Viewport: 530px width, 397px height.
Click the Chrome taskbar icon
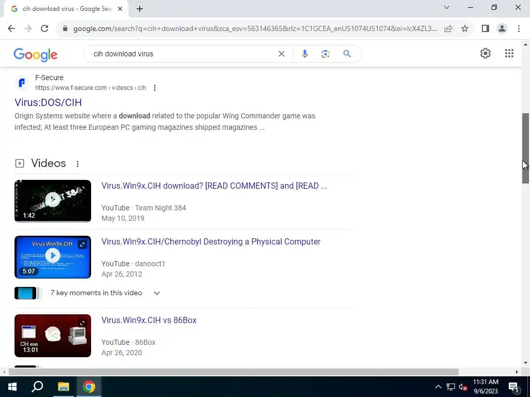[x=89, y=387]
